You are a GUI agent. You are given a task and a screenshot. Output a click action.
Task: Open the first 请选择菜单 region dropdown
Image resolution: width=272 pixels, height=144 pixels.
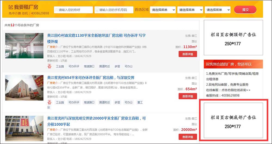point(163,10)
